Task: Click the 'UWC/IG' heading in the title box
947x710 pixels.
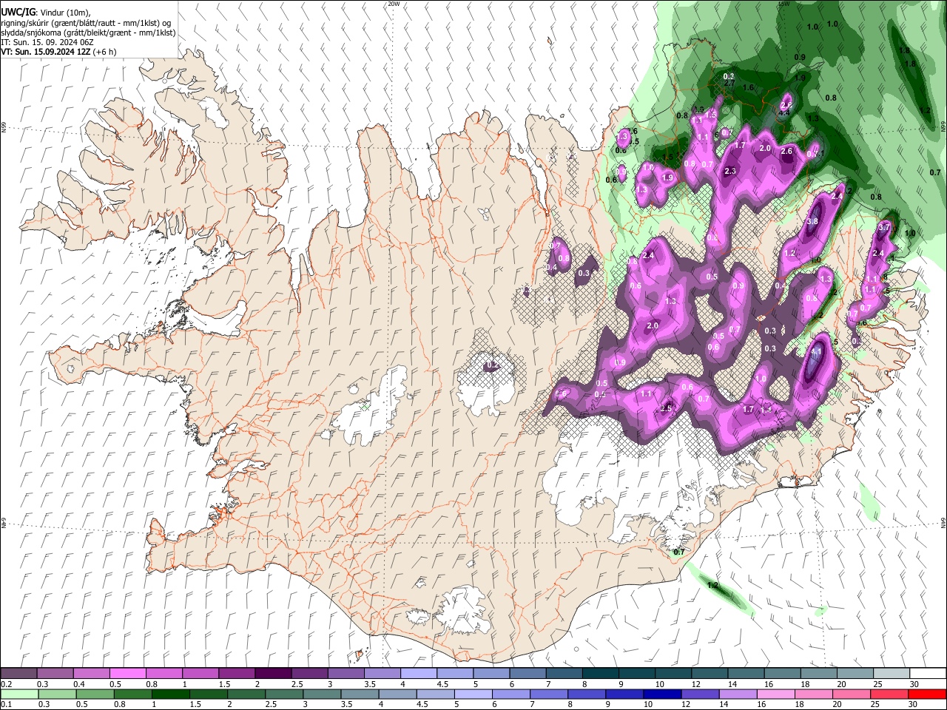Action: (18, 13)
